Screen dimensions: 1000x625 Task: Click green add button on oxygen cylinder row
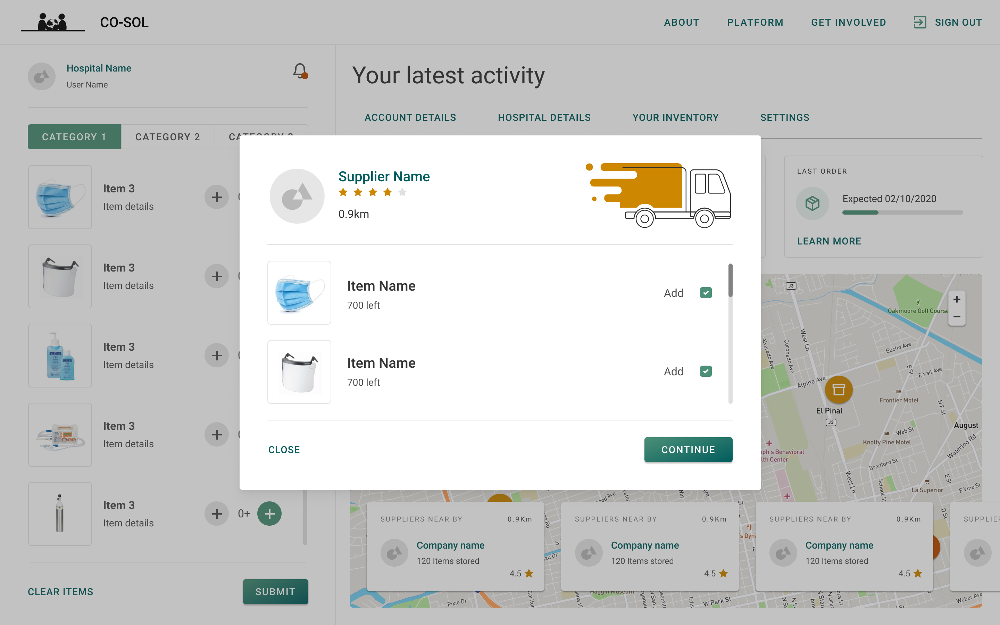[269, 514]
